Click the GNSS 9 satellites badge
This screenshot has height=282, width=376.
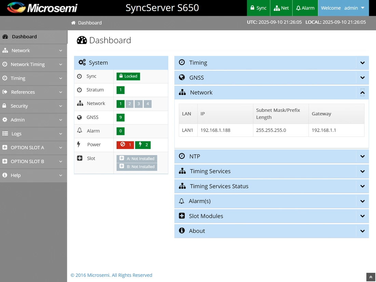[120, 118]
